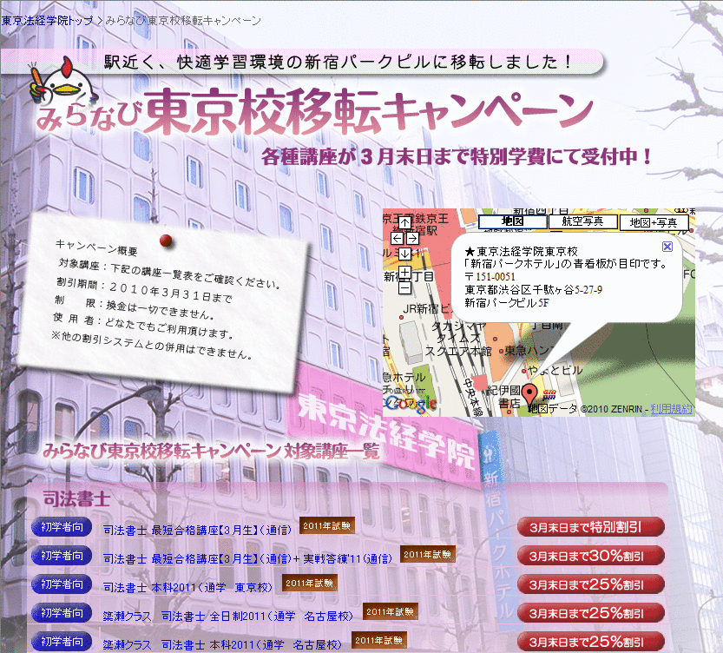The image size is (723, 653).
Task: Click 初学者向 badge beside 本科2011 名古屋校
Action: click(62, 642)
